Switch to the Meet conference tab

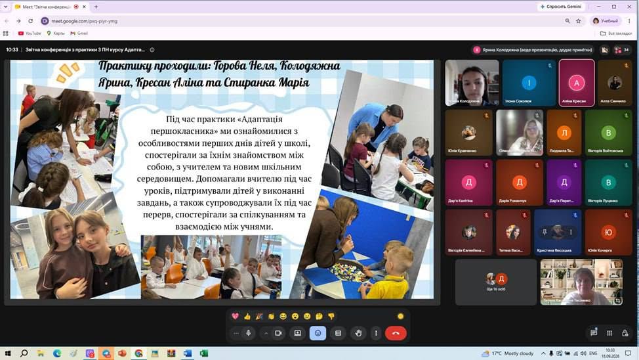coord(46,7)
